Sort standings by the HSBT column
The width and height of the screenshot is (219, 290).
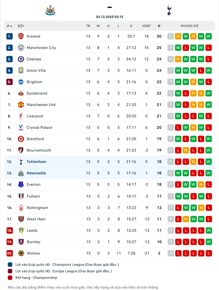[x=146, y=26]
